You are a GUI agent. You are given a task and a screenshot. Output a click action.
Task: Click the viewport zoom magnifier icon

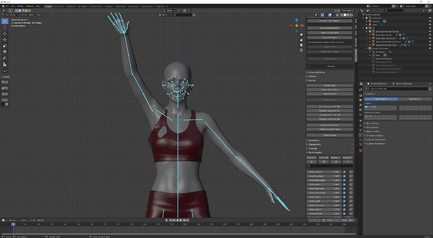(301, 35)
